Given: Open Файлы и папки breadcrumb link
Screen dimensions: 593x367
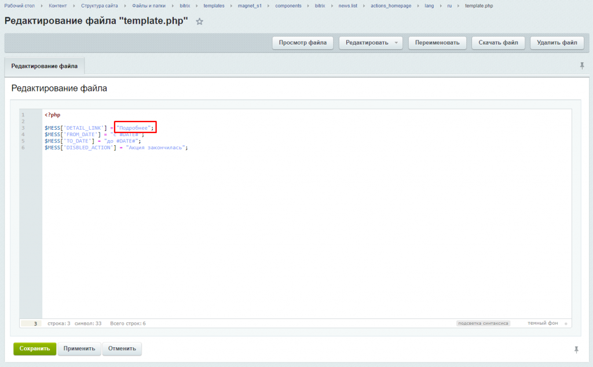Looking at the screenshot, I should click(149, 6).
